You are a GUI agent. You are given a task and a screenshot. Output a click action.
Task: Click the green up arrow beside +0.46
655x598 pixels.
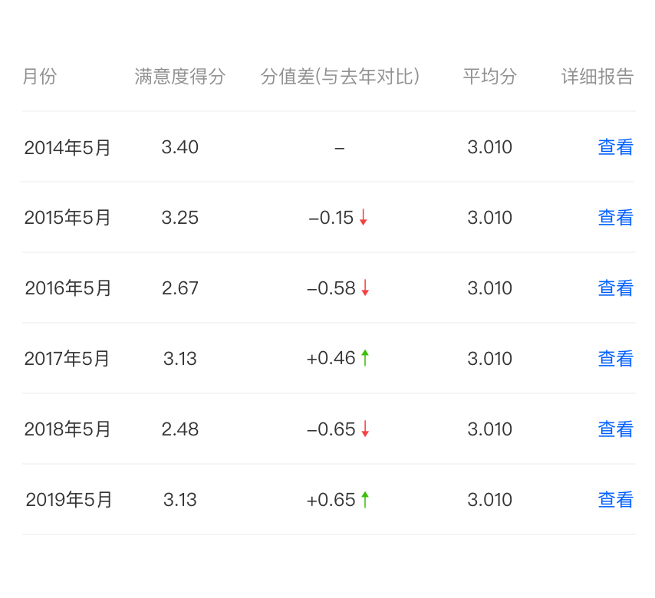point(364,358)
